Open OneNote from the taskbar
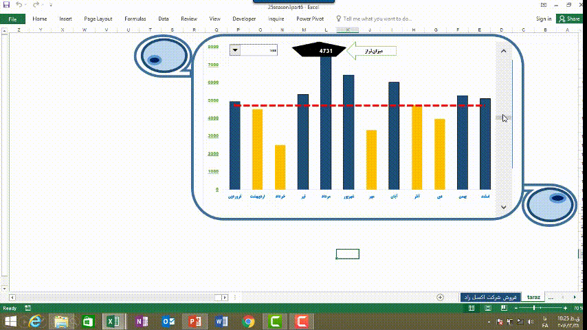The width and height of the screenshot is (587, 330). point(142,321)
